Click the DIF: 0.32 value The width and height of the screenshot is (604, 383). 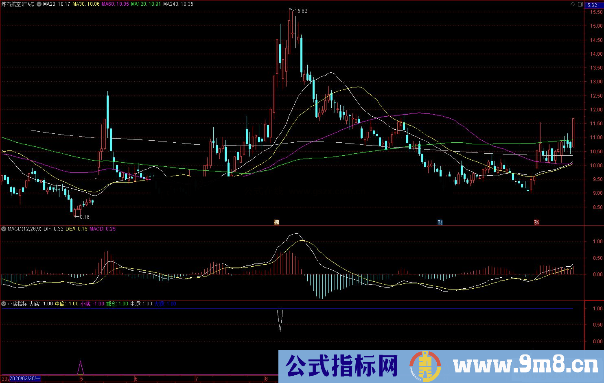(x=53, y=229)
